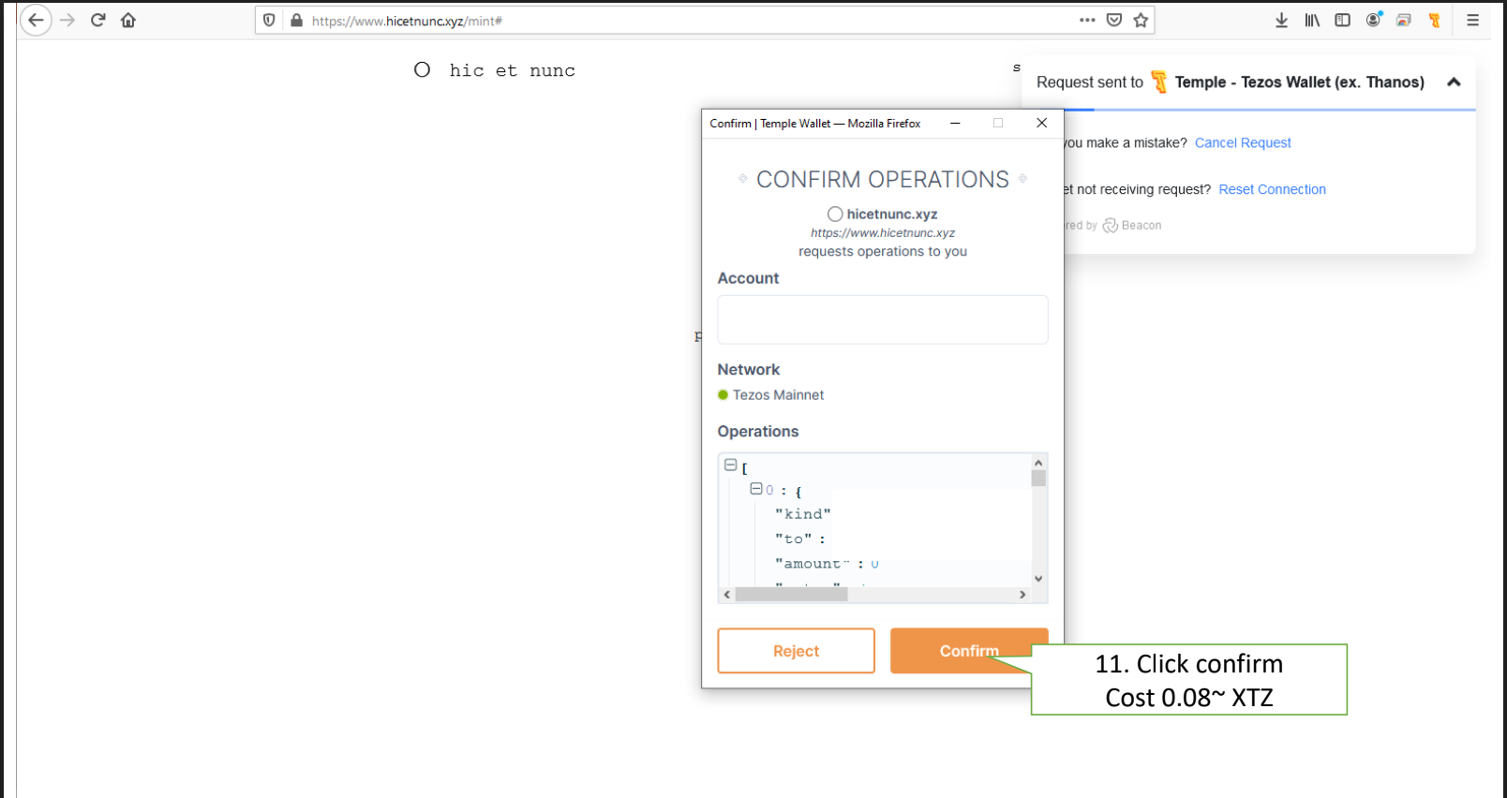Click the "kind" key in Operations
Screen dimensions: 1507x798
point(802,513)
